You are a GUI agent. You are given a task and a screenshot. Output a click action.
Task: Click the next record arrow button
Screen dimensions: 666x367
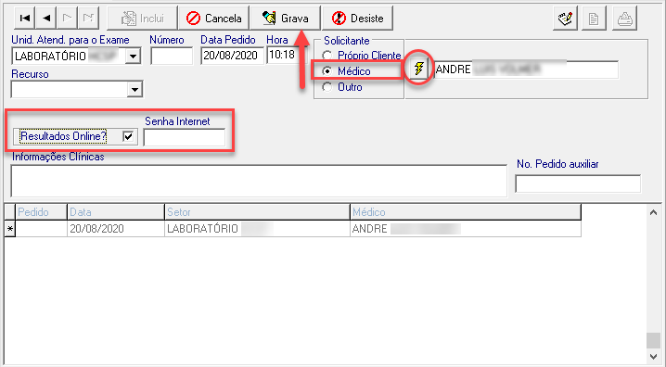click(67, 18)
